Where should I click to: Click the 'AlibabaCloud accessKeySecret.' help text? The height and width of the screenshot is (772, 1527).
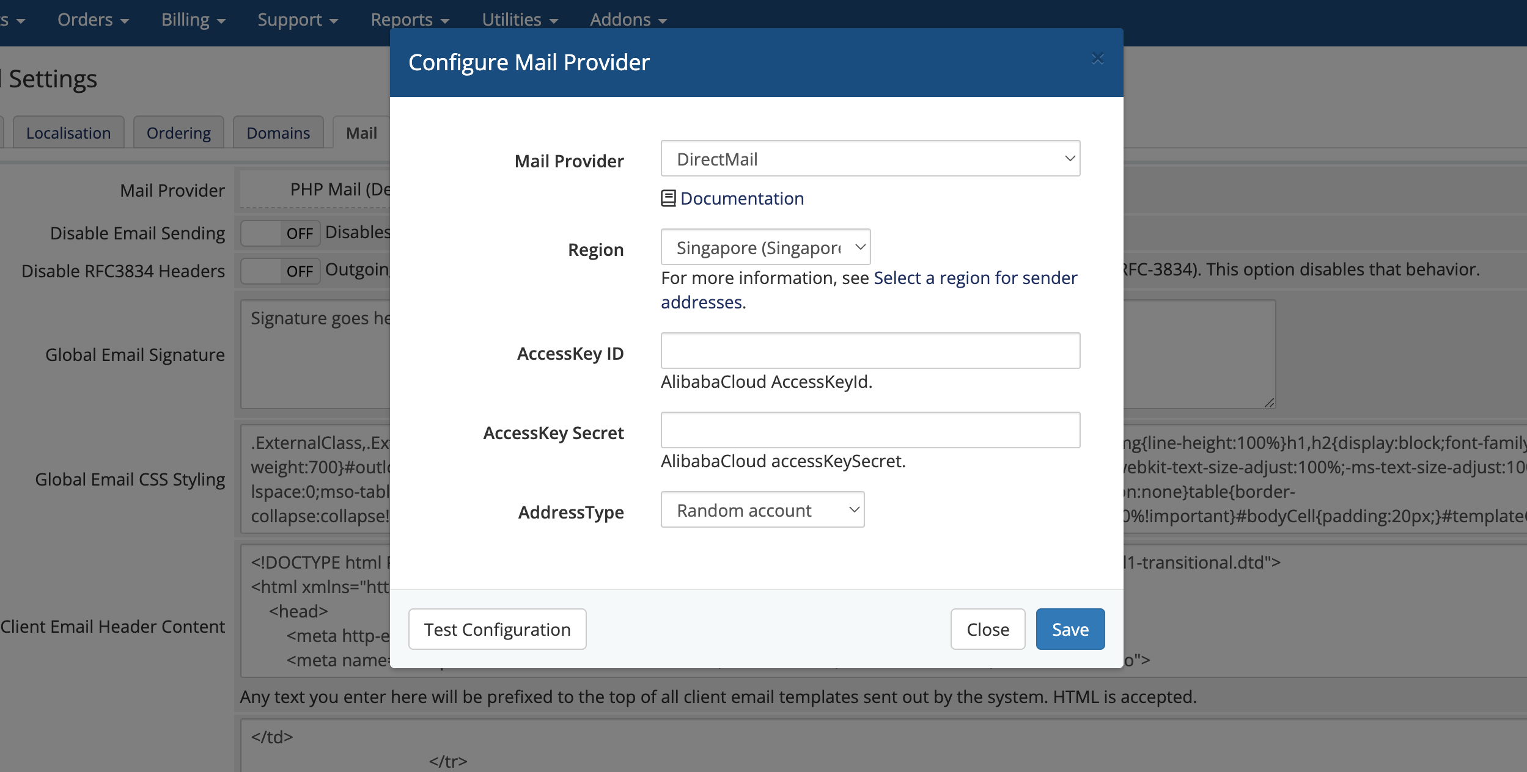(x=783, y=461)
